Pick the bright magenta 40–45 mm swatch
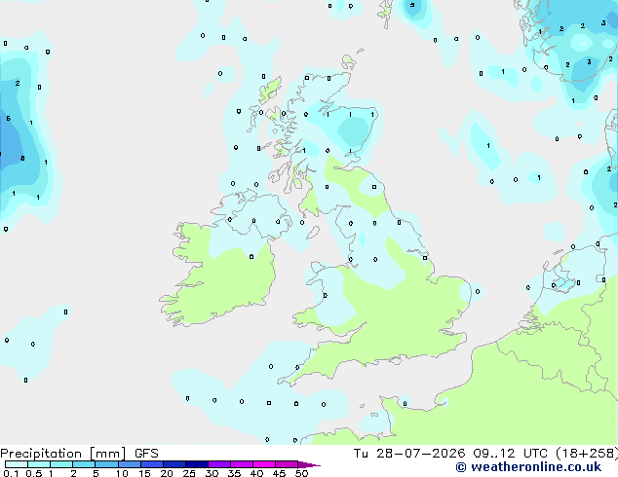Image resolution: width=618 pixels, height=477 pixels. 264,464
